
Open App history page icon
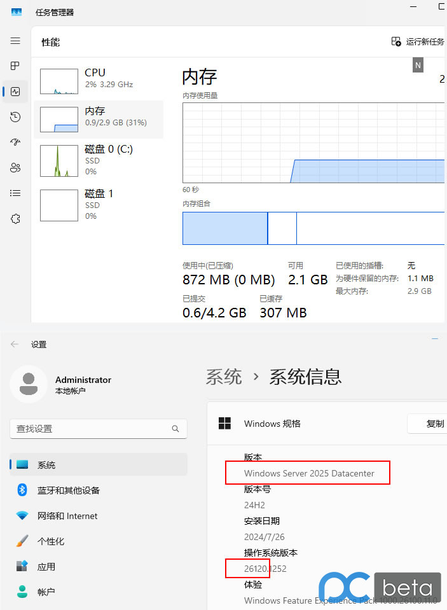click(x=15, y=116)
